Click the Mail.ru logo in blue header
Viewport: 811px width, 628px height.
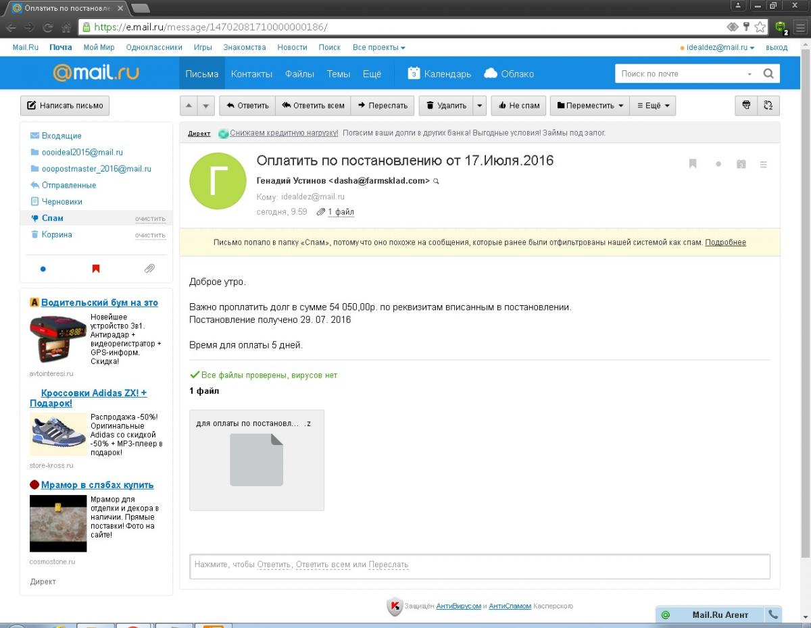point(96,73)
